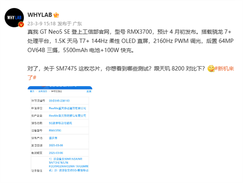The height and width of the screenshot is (183, 243).
Task: Click the orange verified V badge
Action: [x=21, y=25]
